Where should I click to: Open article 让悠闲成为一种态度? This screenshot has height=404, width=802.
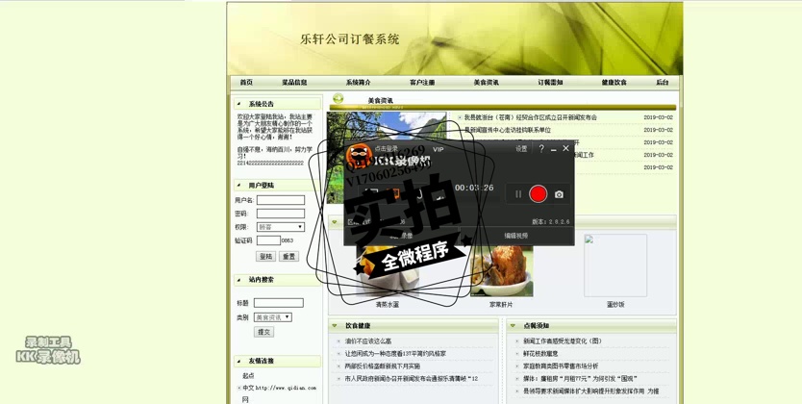click(395, 353)
